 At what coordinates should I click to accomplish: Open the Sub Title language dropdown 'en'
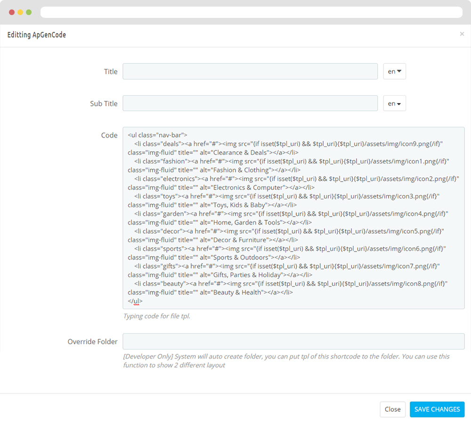394,103
